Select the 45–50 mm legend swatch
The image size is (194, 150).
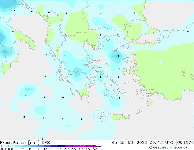[x=90, y=146]
